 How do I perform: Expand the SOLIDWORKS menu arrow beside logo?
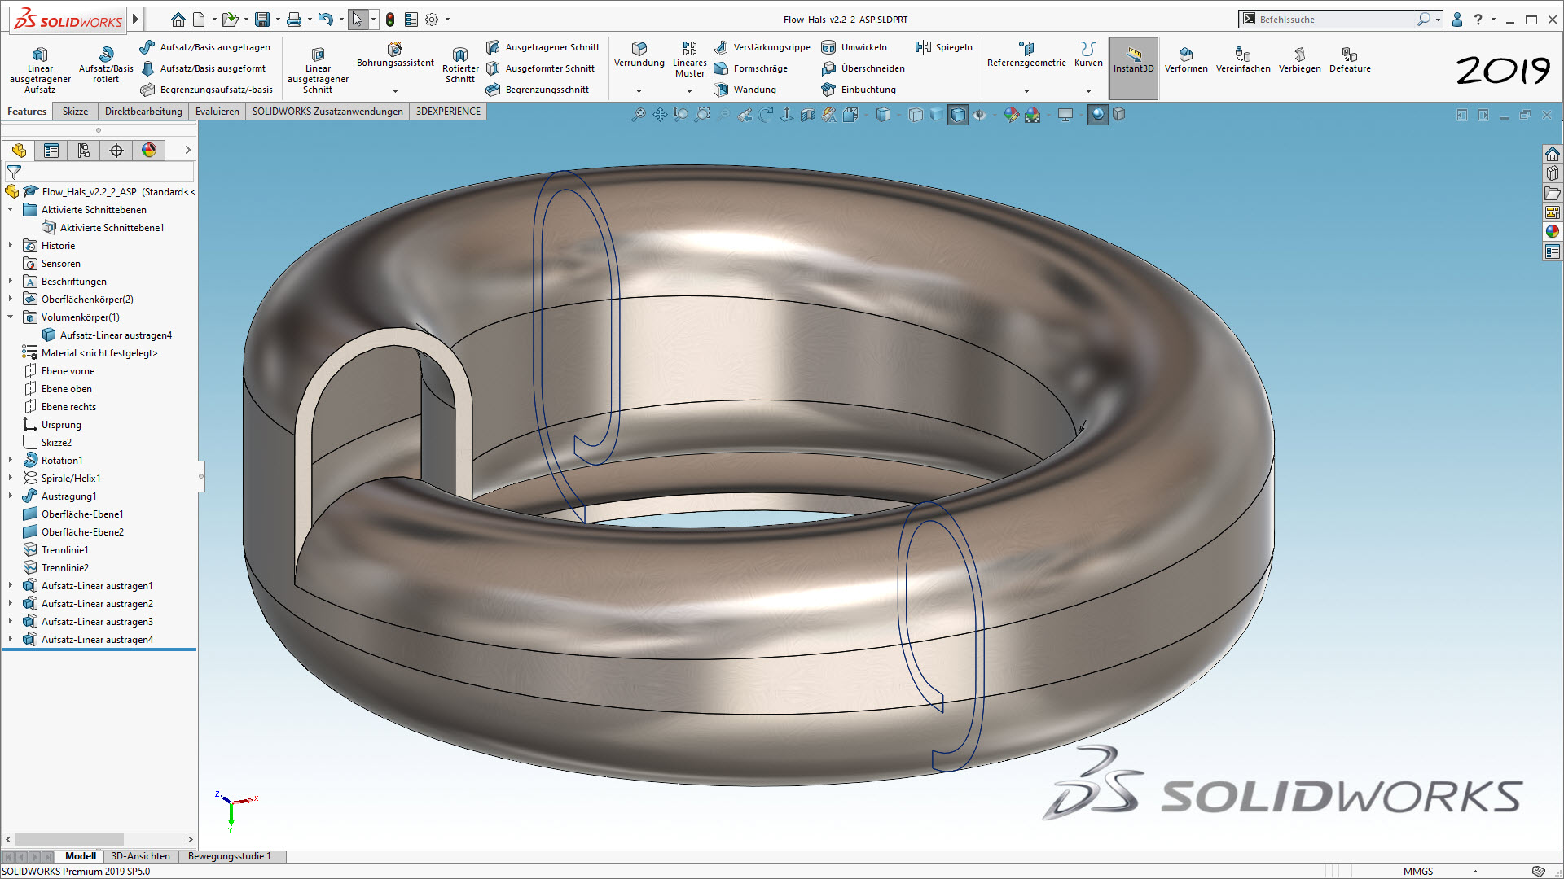tap(135, 19)
